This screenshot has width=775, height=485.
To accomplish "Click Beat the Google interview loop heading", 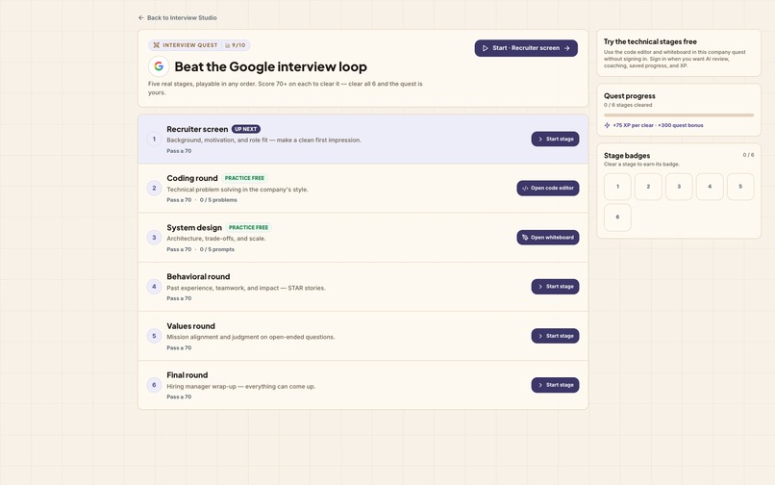I will click(271, 66).
